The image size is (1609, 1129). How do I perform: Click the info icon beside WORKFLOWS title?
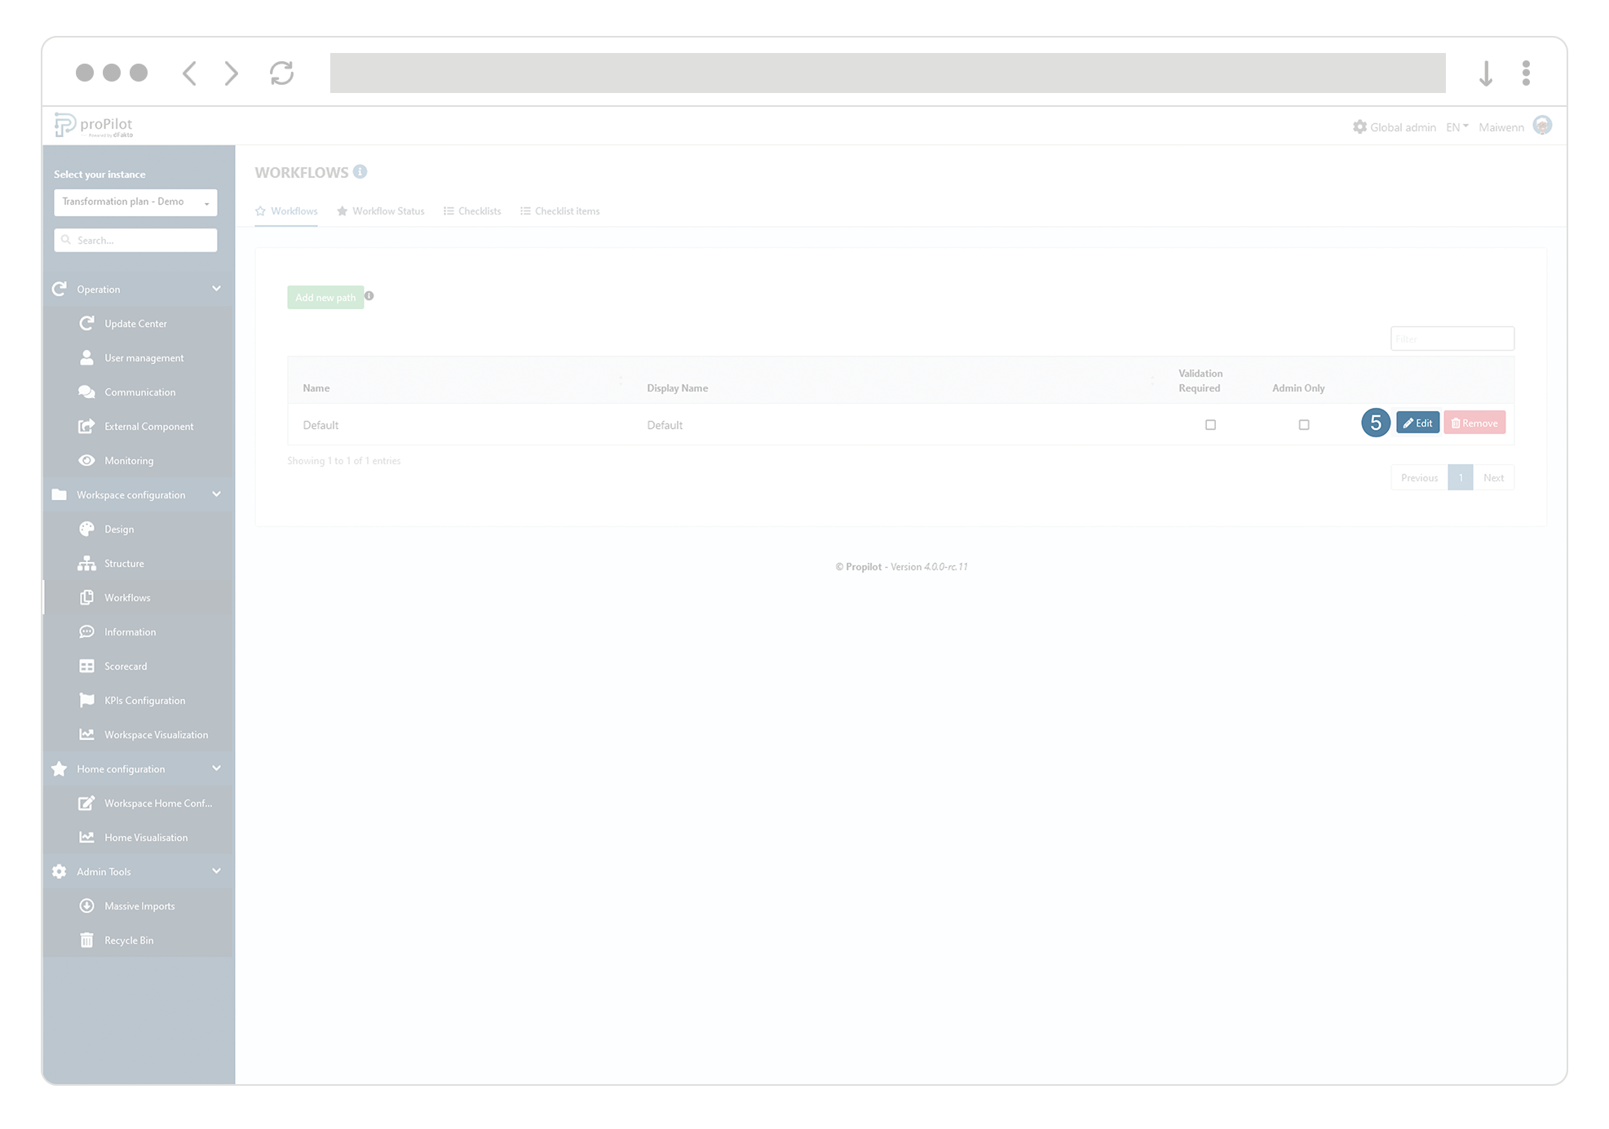tap(361, 171)
